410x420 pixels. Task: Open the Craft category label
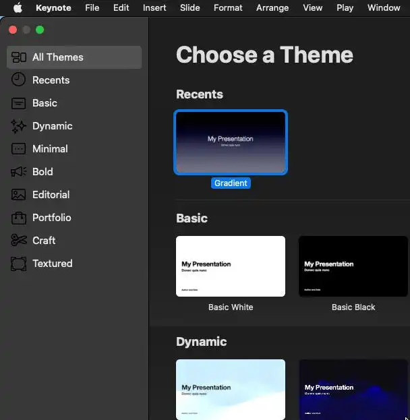click(x=44, y=241)
